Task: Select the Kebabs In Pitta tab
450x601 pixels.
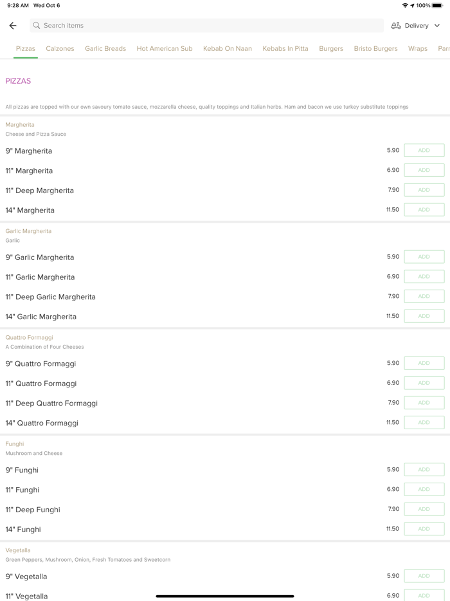Action: pyautogui.click(x=285, y=49)
